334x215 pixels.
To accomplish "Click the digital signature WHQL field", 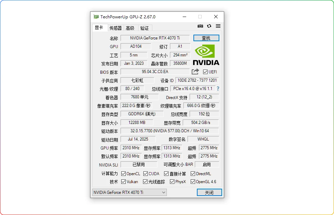I will [203, 139].
